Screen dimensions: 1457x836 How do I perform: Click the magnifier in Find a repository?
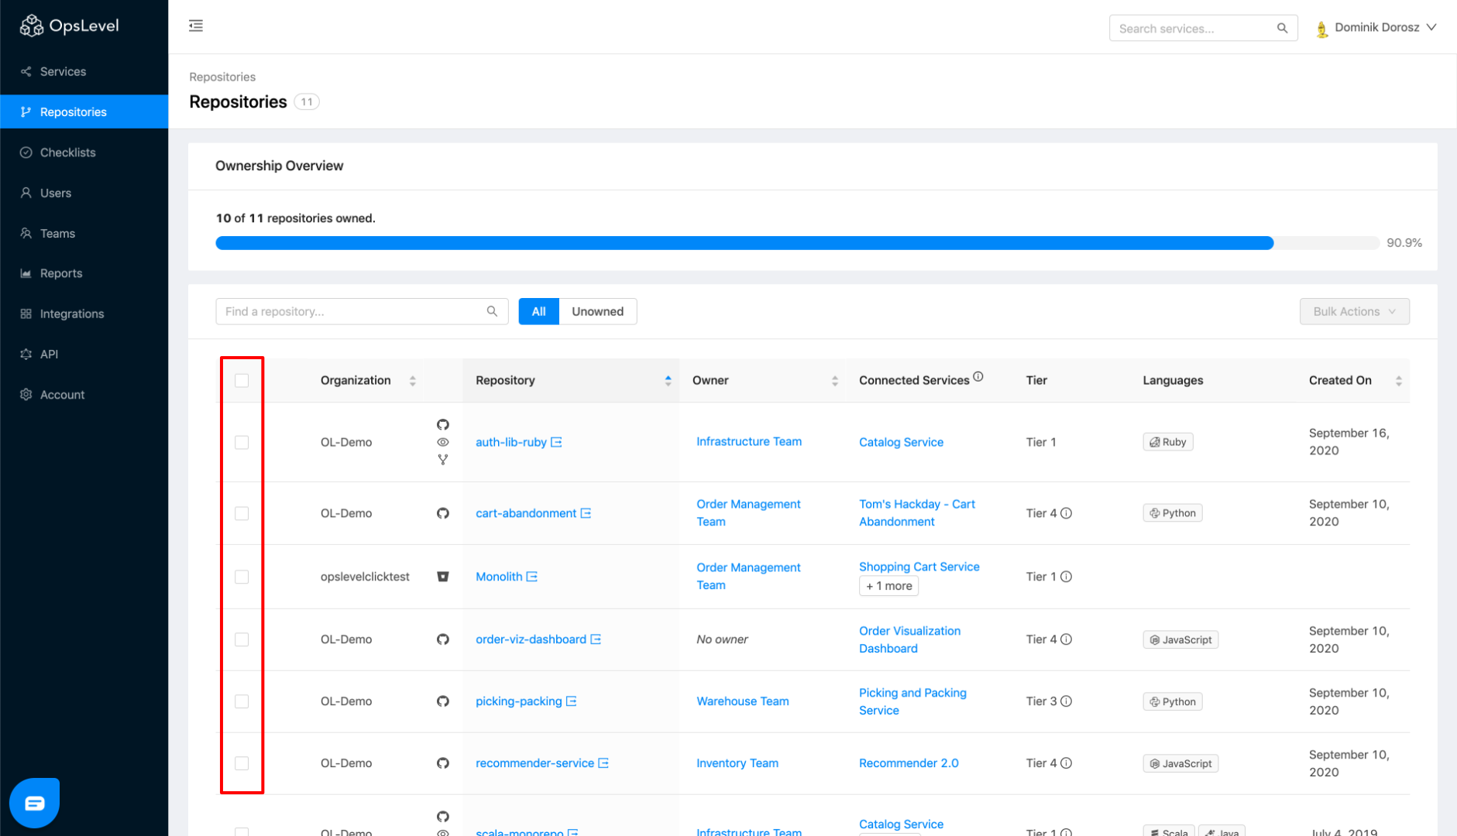point(492,311)
